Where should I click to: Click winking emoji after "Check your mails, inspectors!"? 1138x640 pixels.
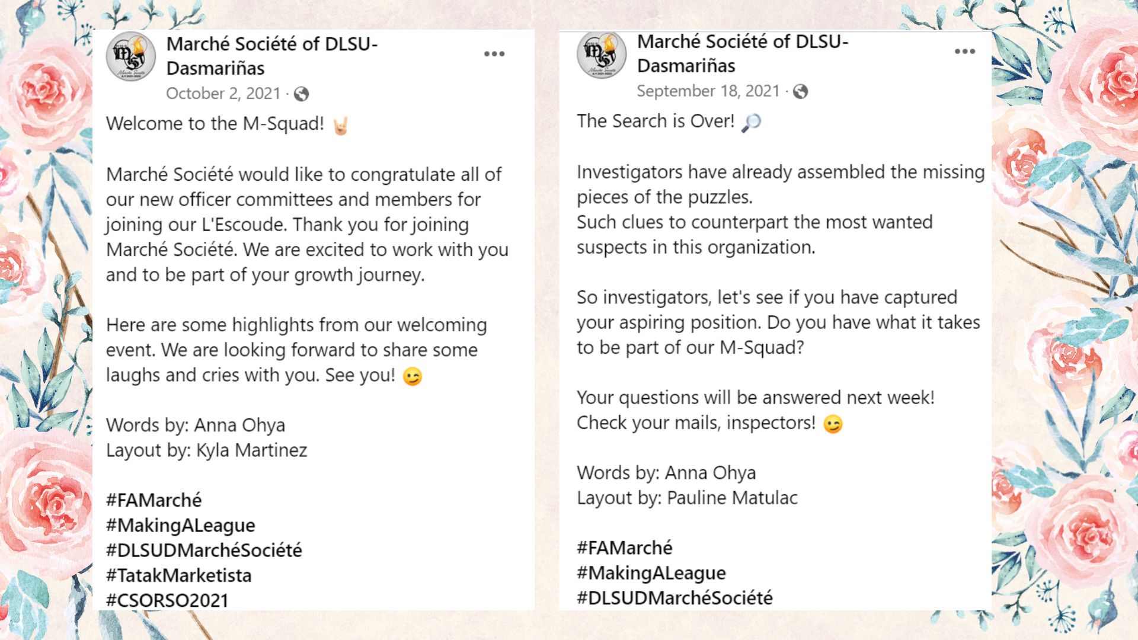(x=833, y=424)
